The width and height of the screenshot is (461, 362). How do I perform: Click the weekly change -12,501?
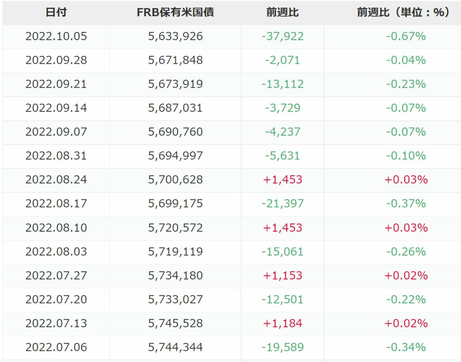point(282,299)
